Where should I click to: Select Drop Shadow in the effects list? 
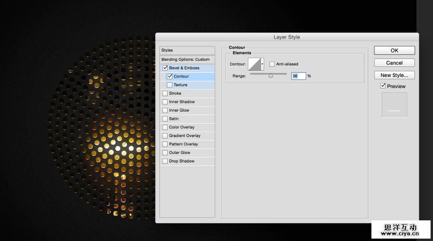[182, 161]
